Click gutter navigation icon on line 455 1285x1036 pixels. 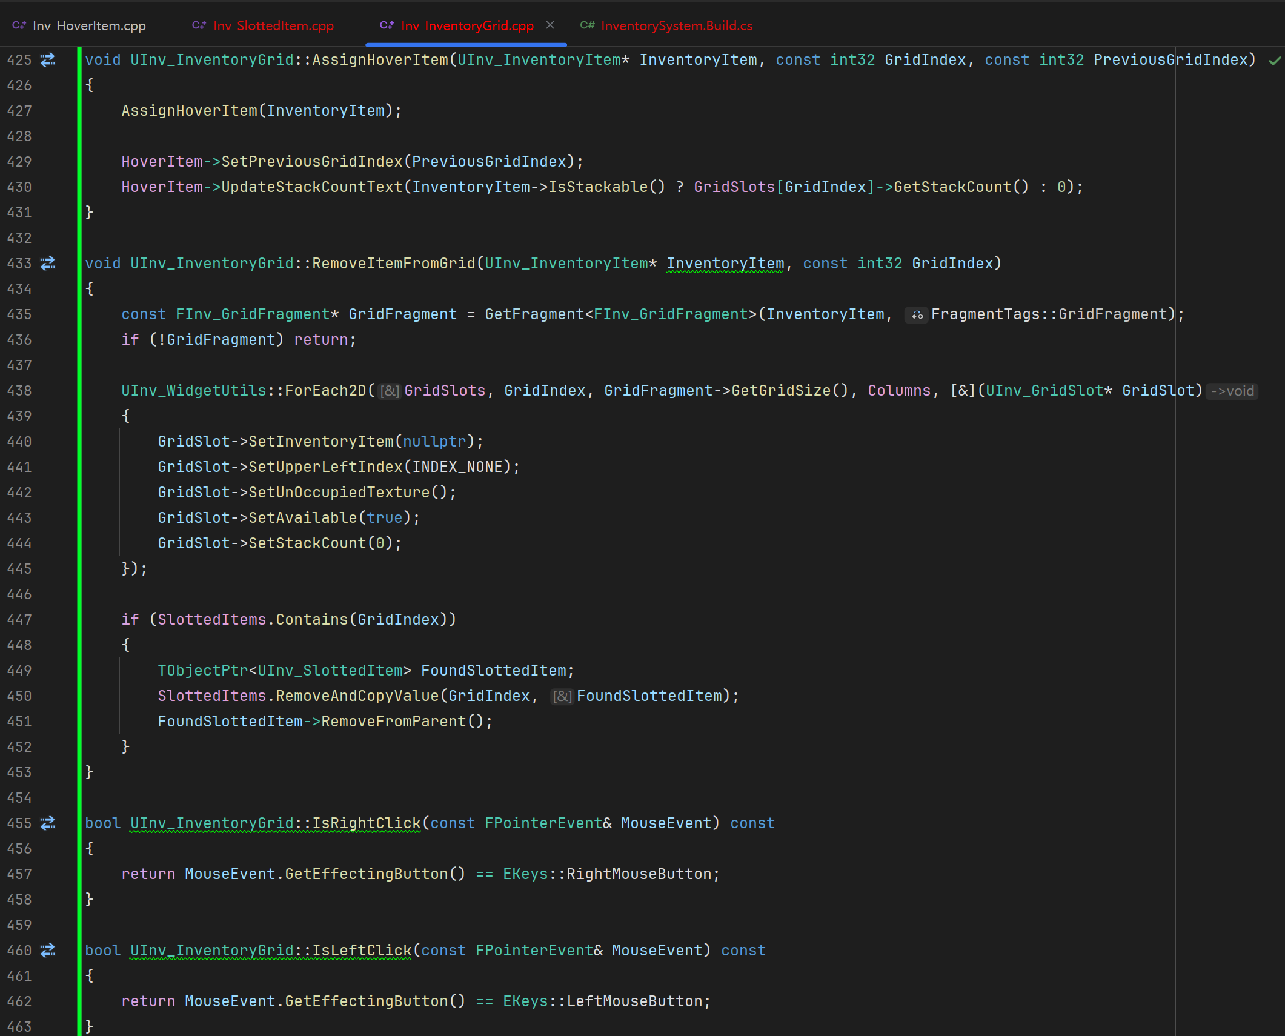(x=48, y=823)
